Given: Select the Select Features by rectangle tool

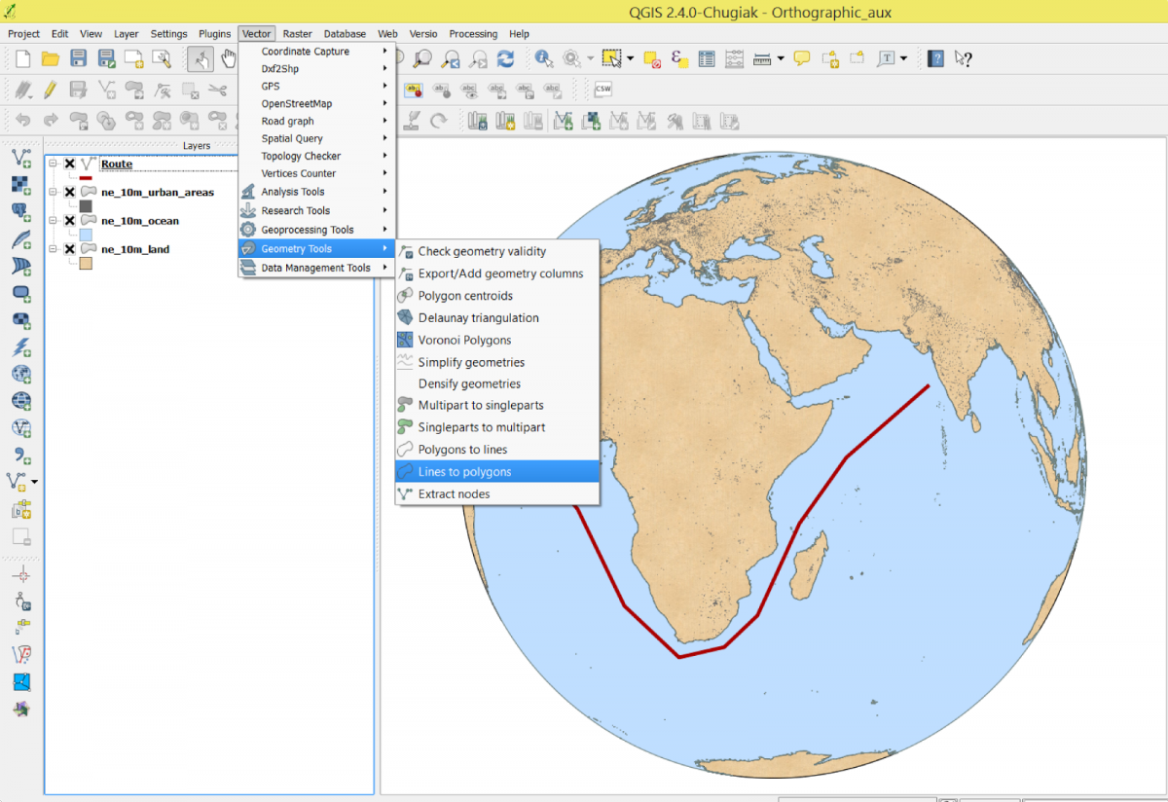Looking at the screenshot, I should pyautogui.click(x=611, y=58).
